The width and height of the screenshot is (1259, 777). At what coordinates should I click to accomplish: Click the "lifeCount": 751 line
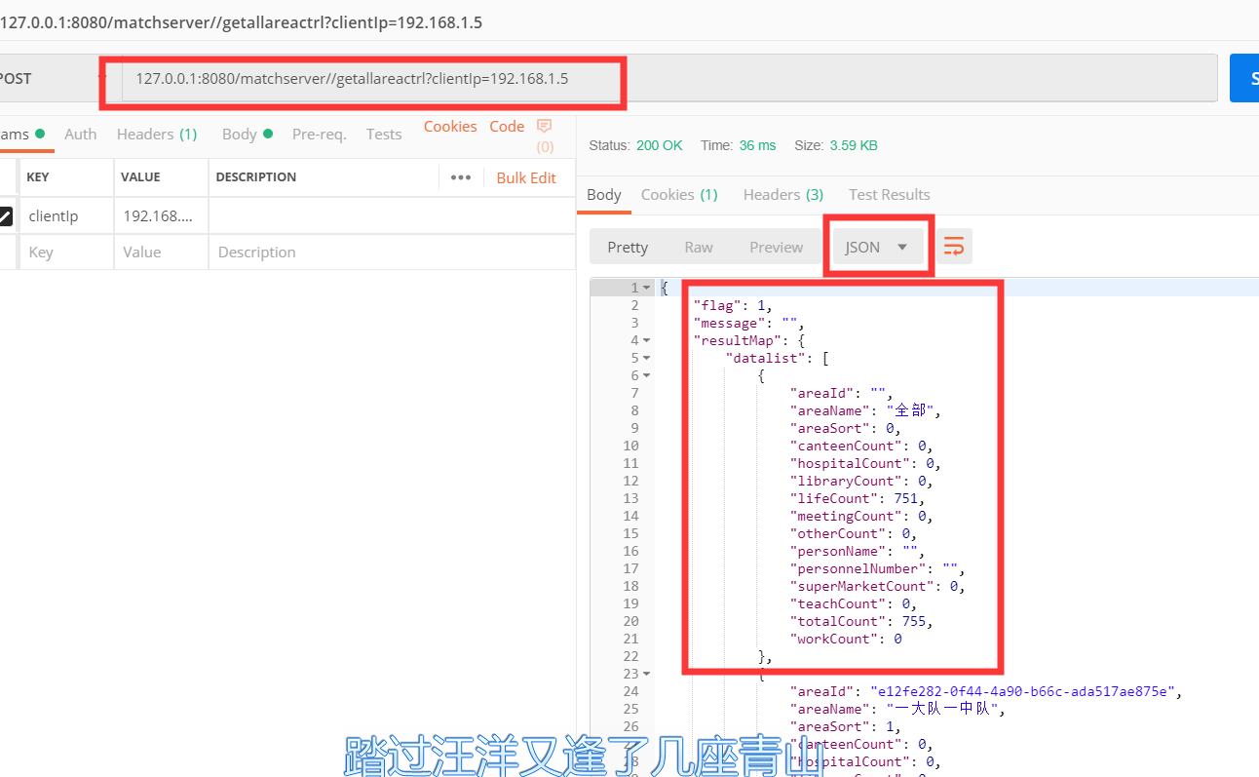[857, 498]
